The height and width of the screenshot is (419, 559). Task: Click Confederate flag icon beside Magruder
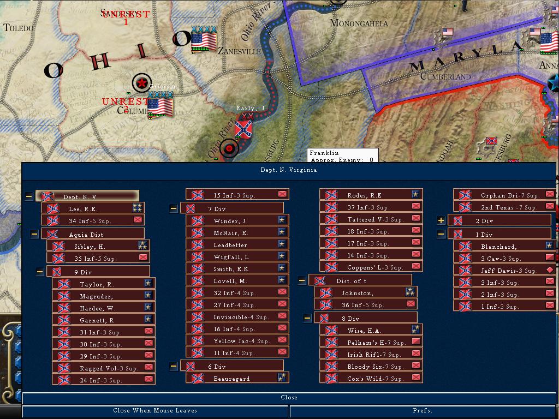click(x=64, y=296)
